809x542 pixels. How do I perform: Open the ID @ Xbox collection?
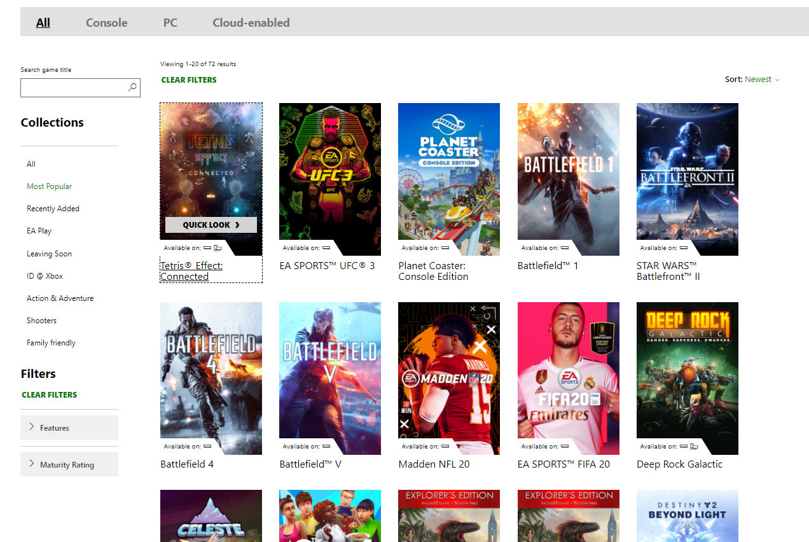(x=45, y=276)
